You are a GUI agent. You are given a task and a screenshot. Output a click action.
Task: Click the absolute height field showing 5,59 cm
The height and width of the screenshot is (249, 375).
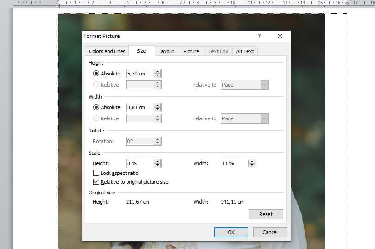pos(140,74)
